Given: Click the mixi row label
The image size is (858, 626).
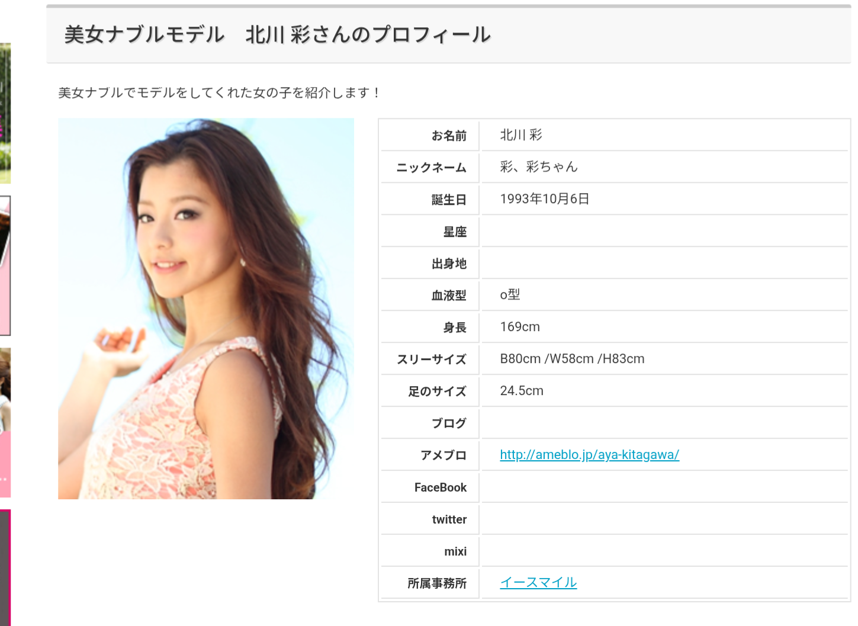Looking at the screenshot, I should pos(455,551).
